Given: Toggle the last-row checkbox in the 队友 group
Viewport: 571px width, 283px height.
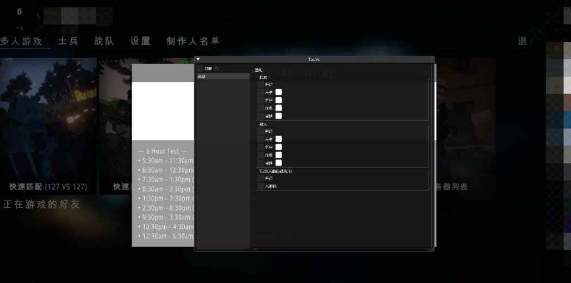Looking at the screenshot, I should point(260,116).
